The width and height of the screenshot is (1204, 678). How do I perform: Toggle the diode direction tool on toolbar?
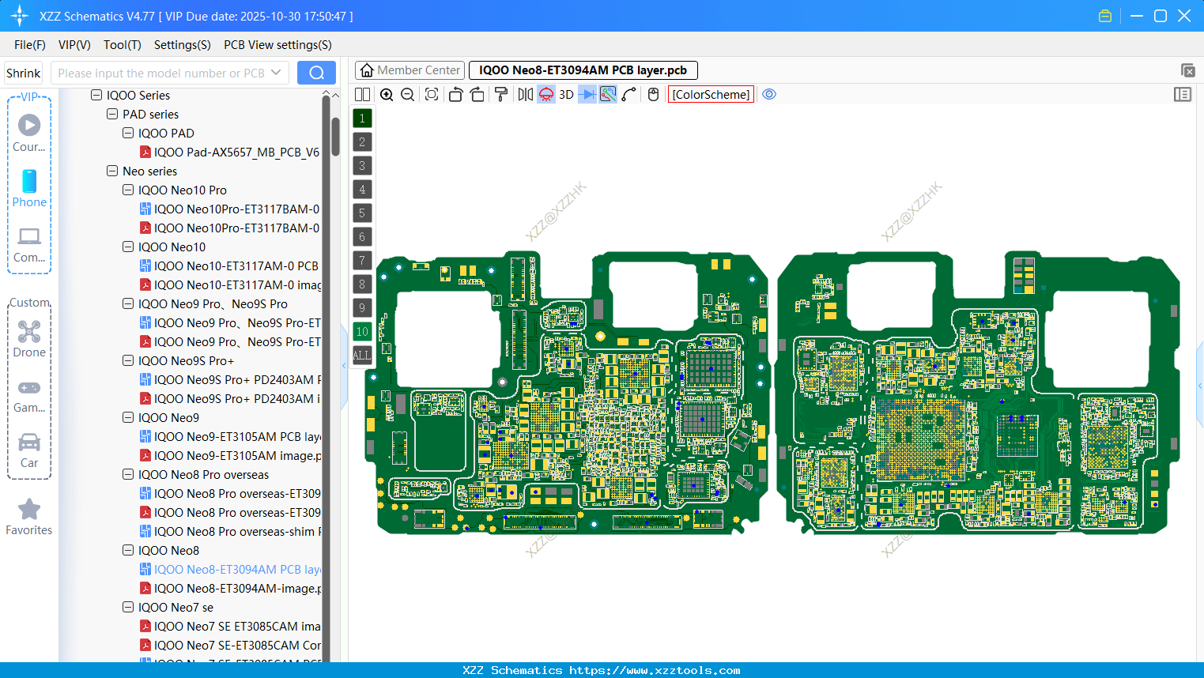587,94
